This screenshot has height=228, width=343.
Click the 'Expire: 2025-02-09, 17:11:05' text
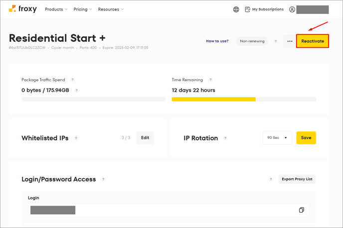[x=125, y=48]
